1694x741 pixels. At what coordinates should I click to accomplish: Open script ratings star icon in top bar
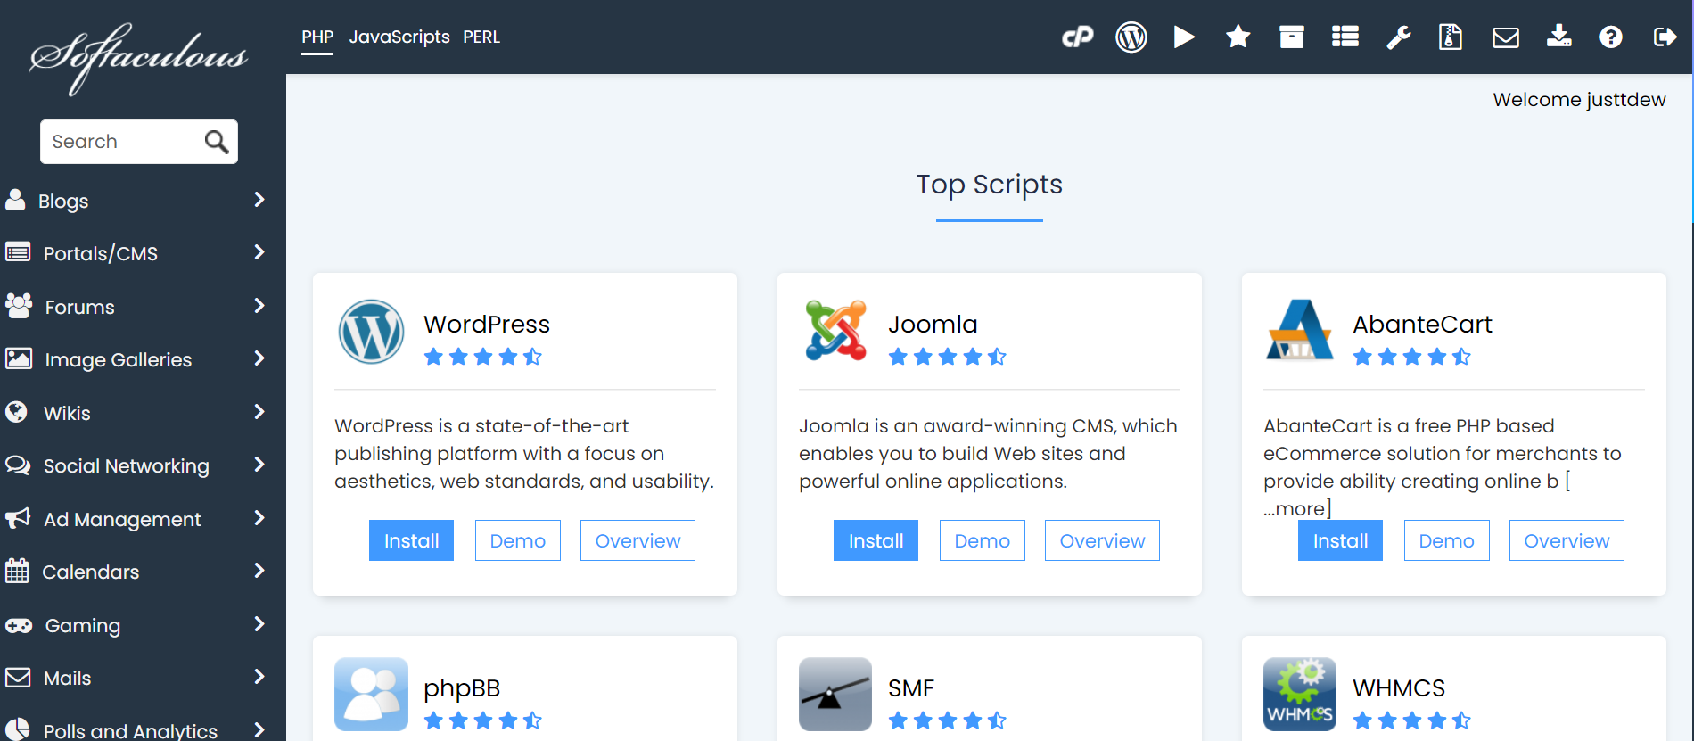pos(1238,37)
